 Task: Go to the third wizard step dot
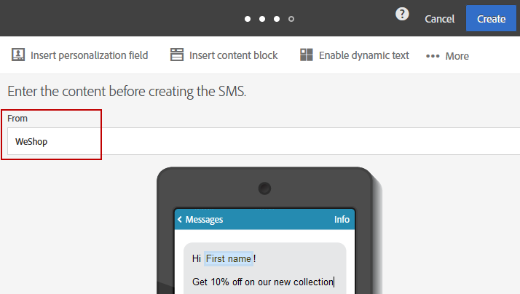[x=277, y=19]
